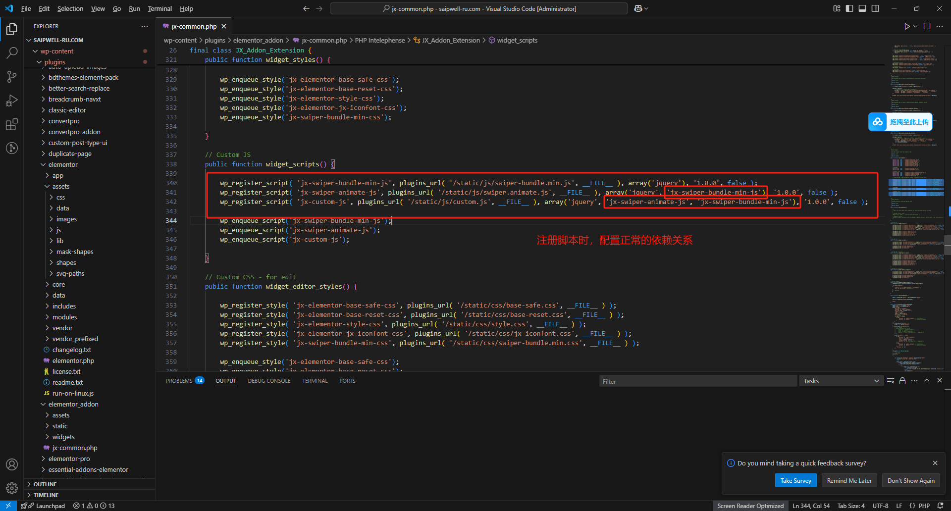The width and height of the screenshot is (951, 511).
Task: Click the split editor icon
Action: coord(927,26)
